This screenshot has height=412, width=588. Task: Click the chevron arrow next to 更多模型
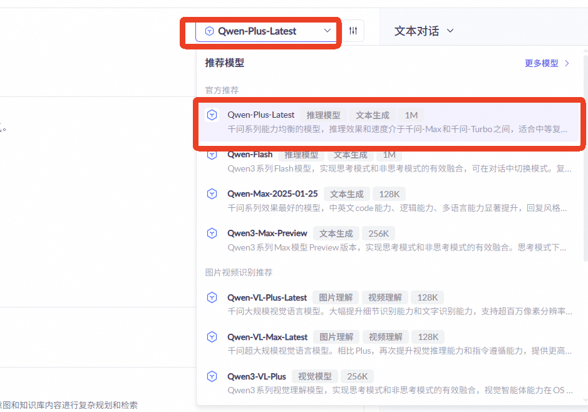pos(567,63)
